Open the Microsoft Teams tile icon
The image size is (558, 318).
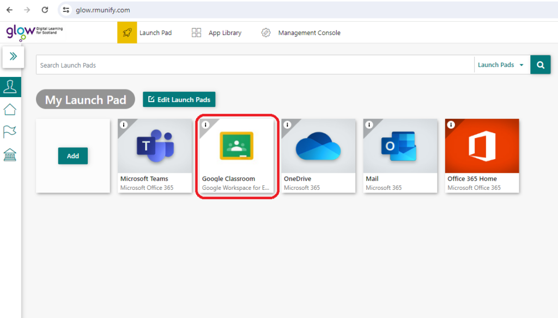tap(155, 146)
